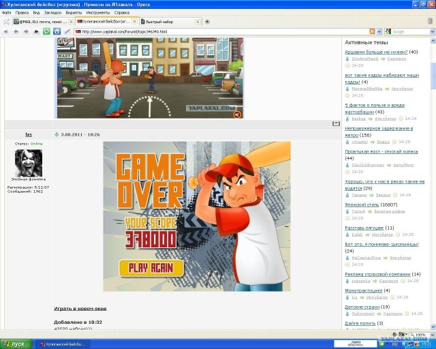
Task: Open the lxs username profile link
Action: (29, 134)
